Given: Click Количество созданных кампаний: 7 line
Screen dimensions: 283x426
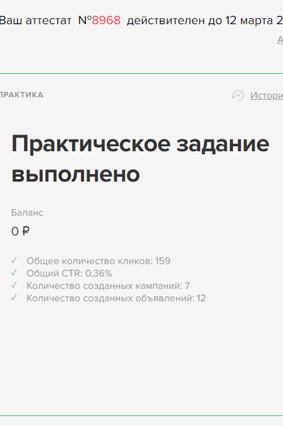Looking at the screenshot, I should pyautogui.click(x=108, y=286).
